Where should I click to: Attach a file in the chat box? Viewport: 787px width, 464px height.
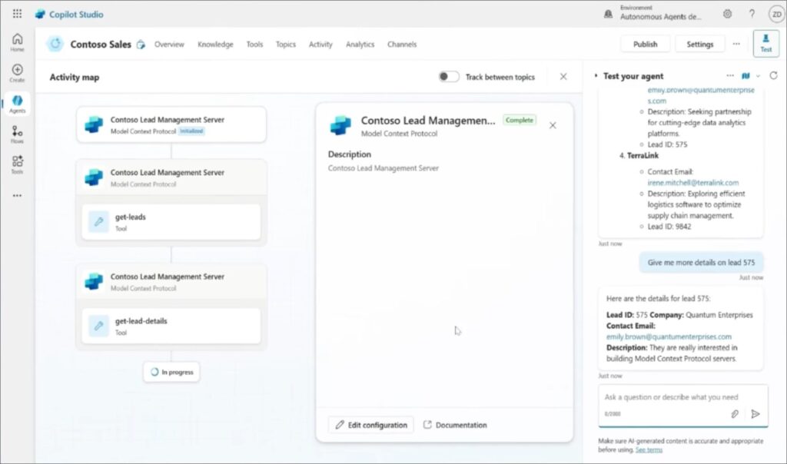pyautogui.click(x=734, y=414)
